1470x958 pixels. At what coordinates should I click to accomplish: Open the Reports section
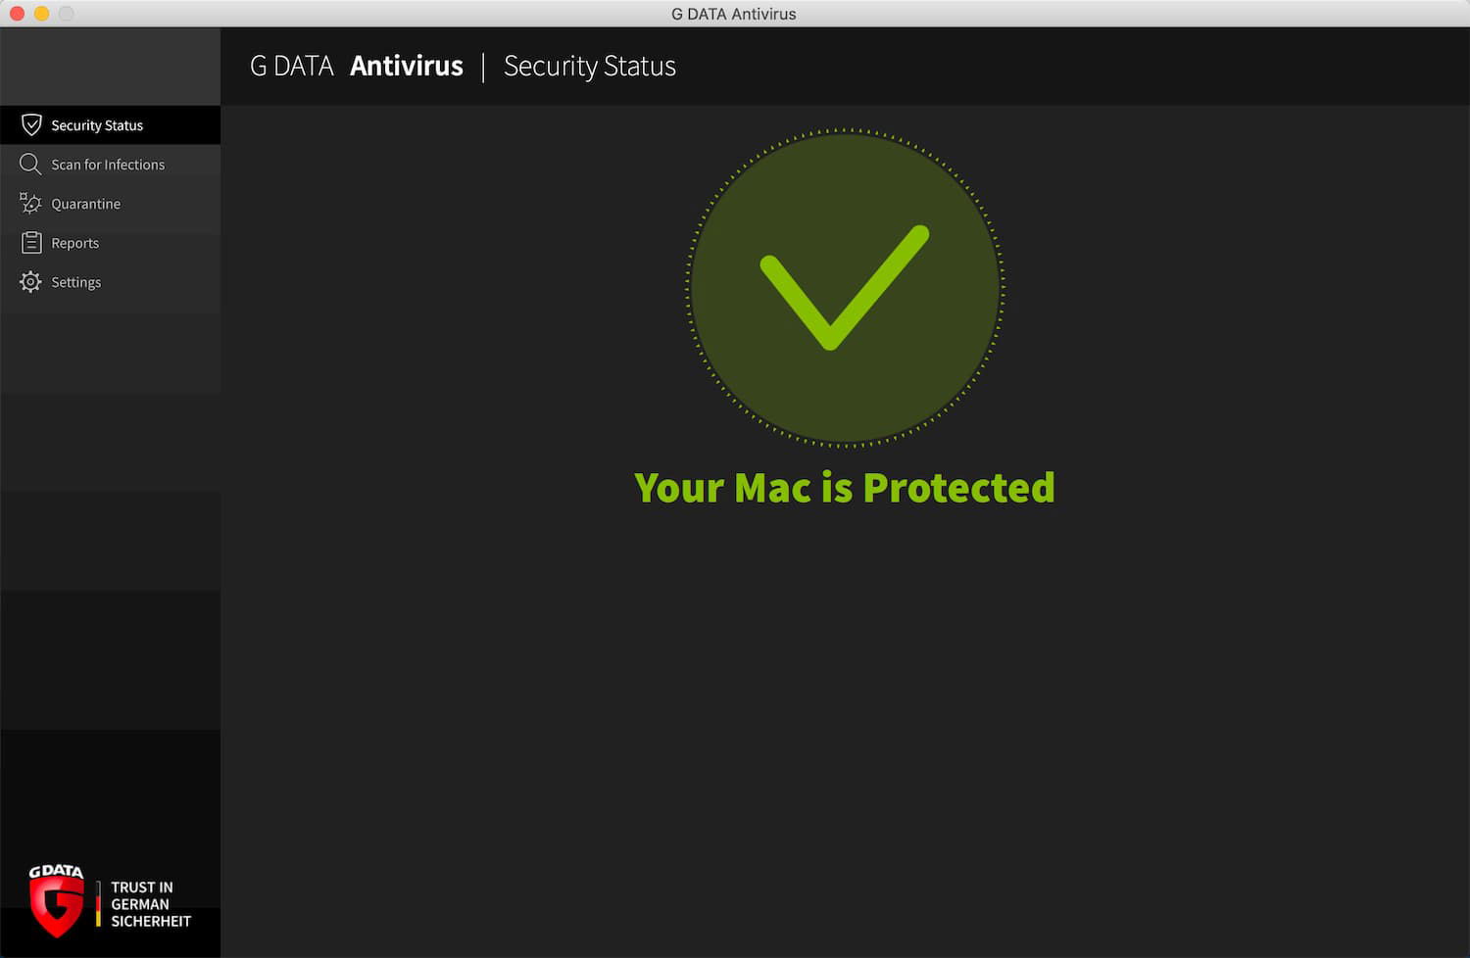click(x=75, y=242)
